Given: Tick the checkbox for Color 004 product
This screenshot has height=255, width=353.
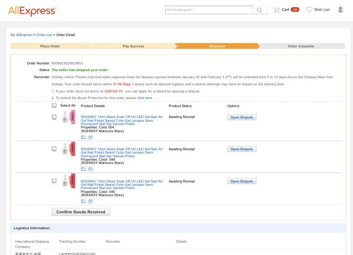Looking at the screenshot, I should pyautogui.click(x=54, y=117).
